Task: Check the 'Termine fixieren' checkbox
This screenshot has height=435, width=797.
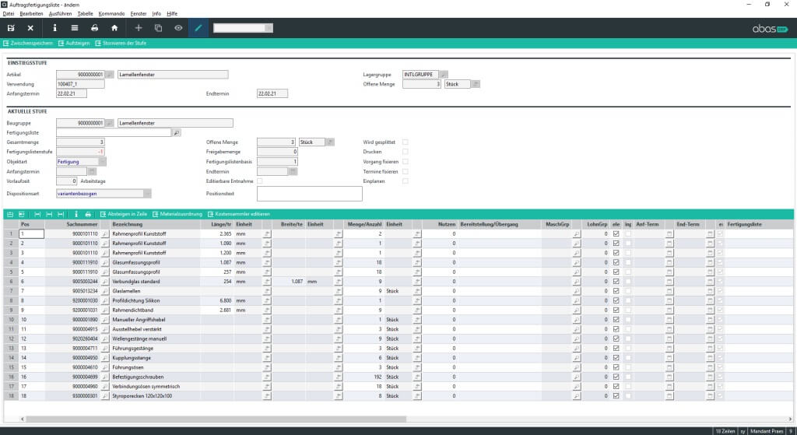Action: 405,171
